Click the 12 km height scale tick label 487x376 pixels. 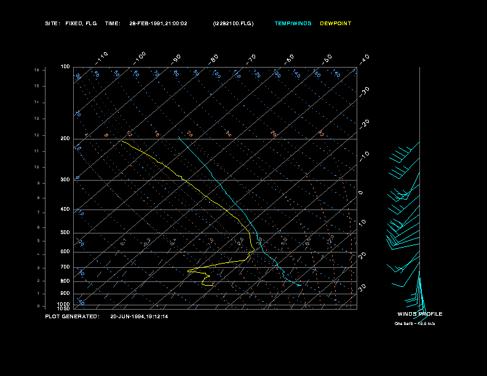(x=37, y=135)
